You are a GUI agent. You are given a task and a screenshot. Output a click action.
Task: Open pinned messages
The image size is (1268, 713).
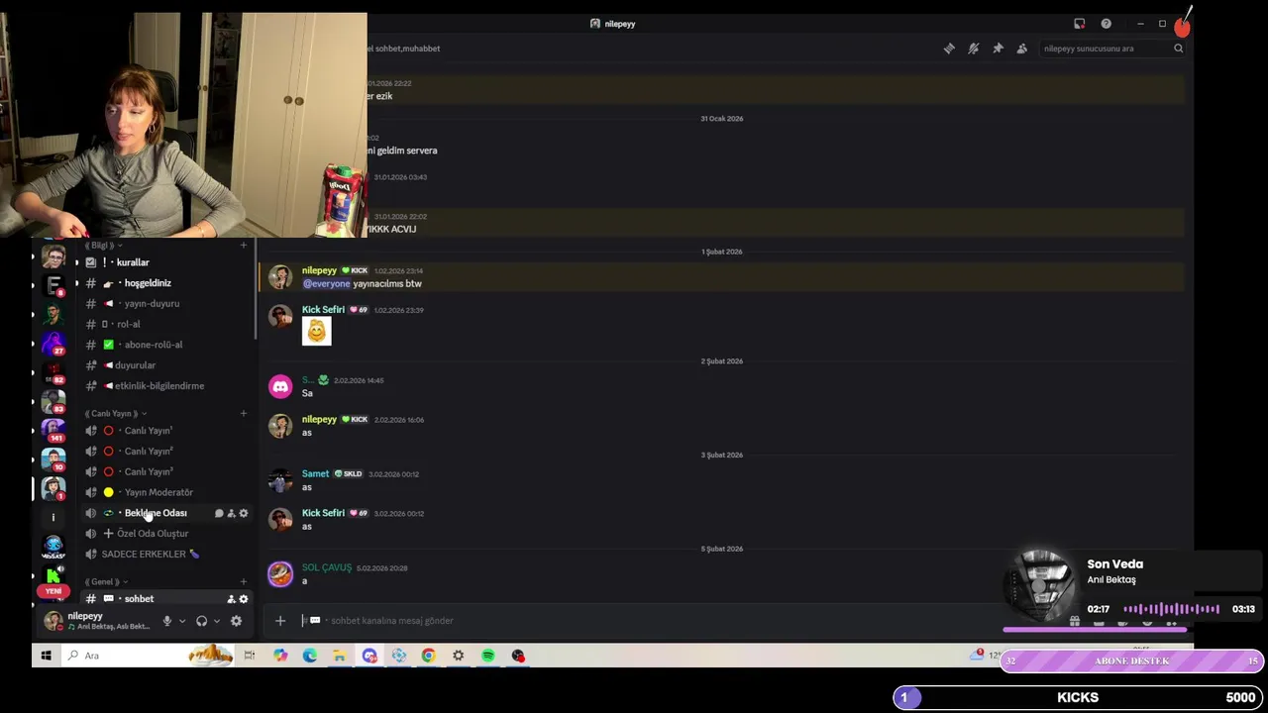tap(998, 49)
